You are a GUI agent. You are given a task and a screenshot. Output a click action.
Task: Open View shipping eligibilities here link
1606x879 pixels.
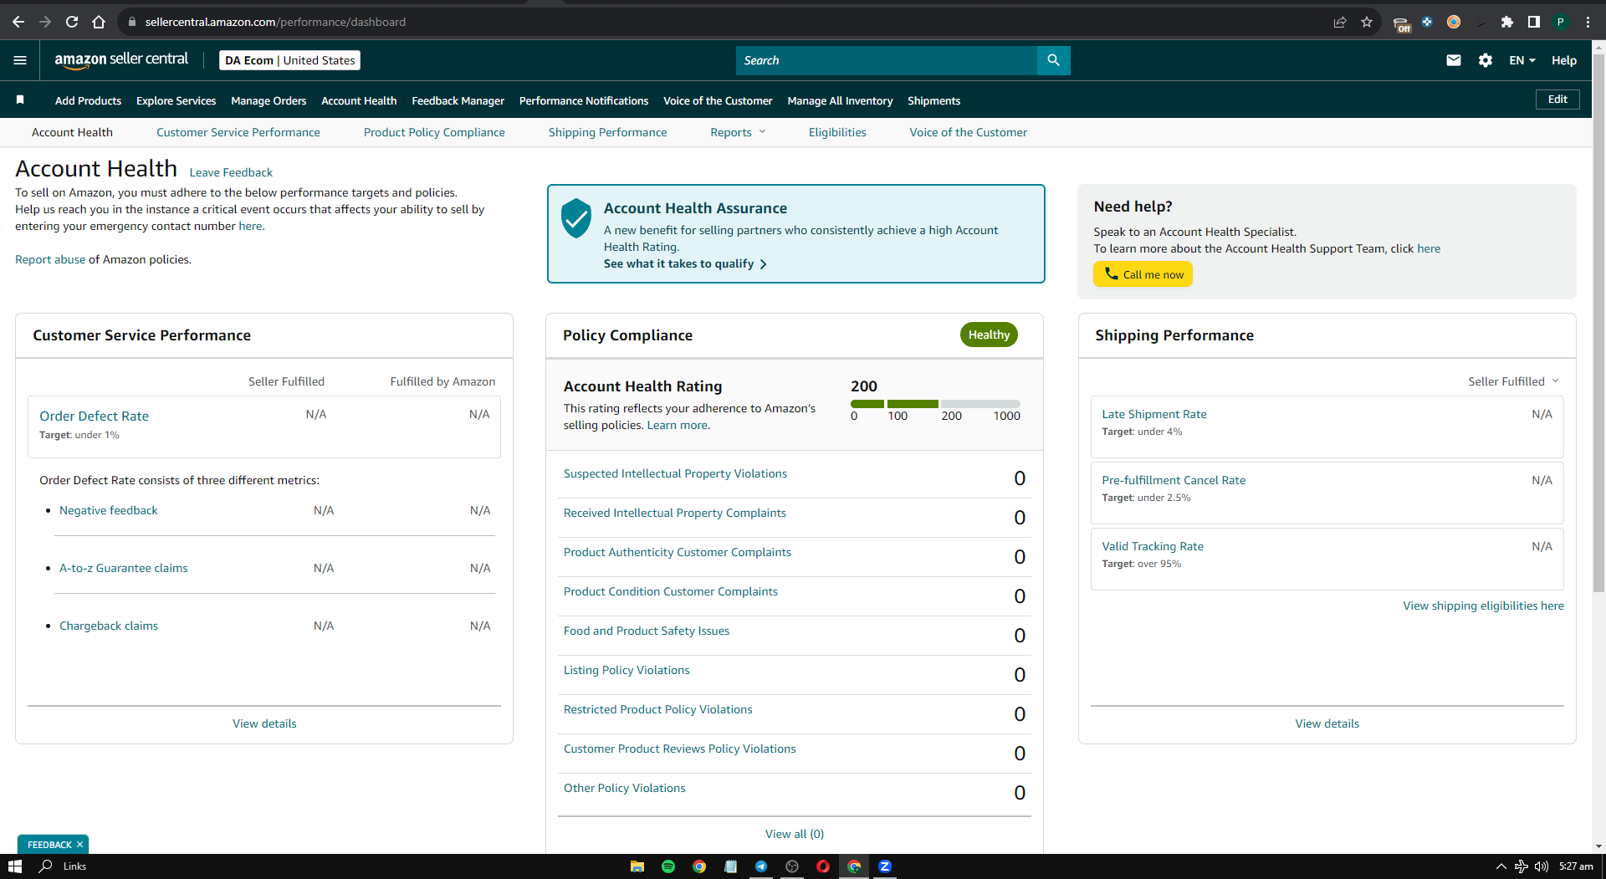click(x=1483, y=606)
